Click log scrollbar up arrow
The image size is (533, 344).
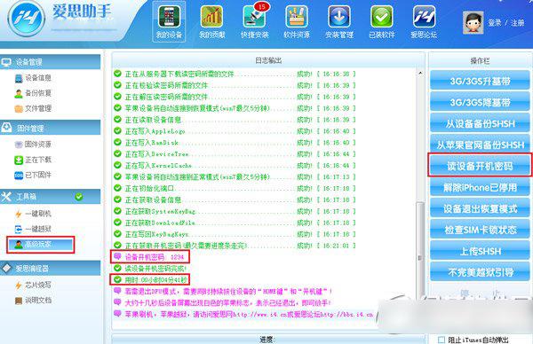tap(420, 73)
